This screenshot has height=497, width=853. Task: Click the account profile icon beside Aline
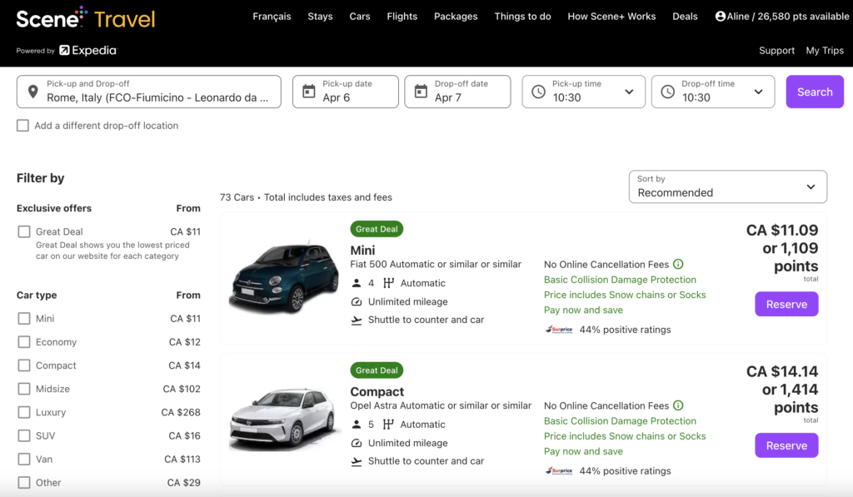[x=720, y=16]
